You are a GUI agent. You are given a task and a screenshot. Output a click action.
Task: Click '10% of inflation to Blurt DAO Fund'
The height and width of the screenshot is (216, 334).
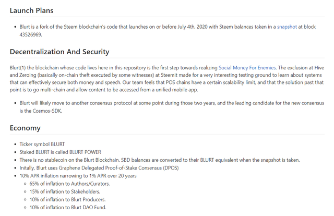tap(68, 207)
